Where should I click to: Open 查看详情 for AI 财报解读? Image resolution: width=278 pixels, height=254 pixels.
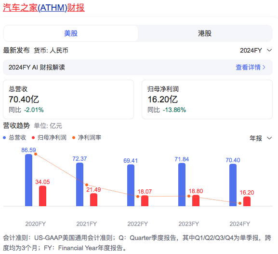[251, 68]
